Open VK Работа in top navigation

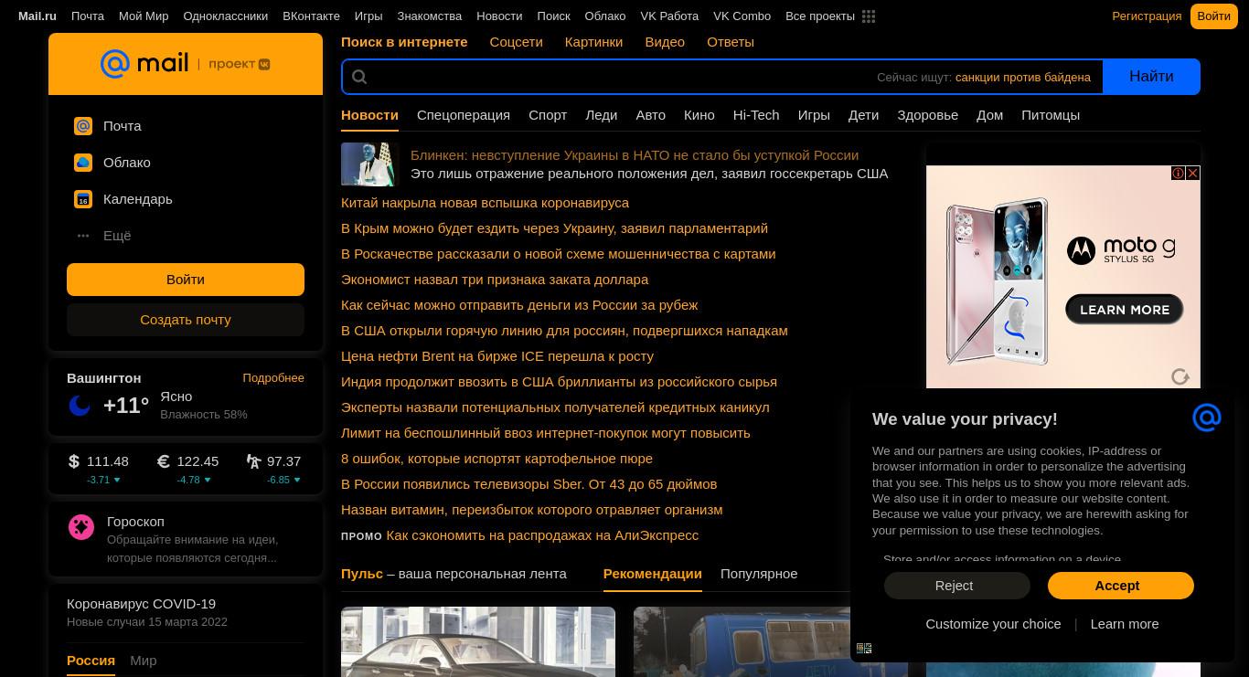669,16
